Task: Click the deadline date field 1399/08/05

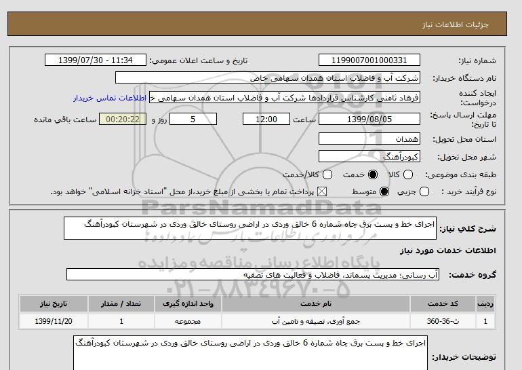Action: pyautogui.click(x=369, y=119)
